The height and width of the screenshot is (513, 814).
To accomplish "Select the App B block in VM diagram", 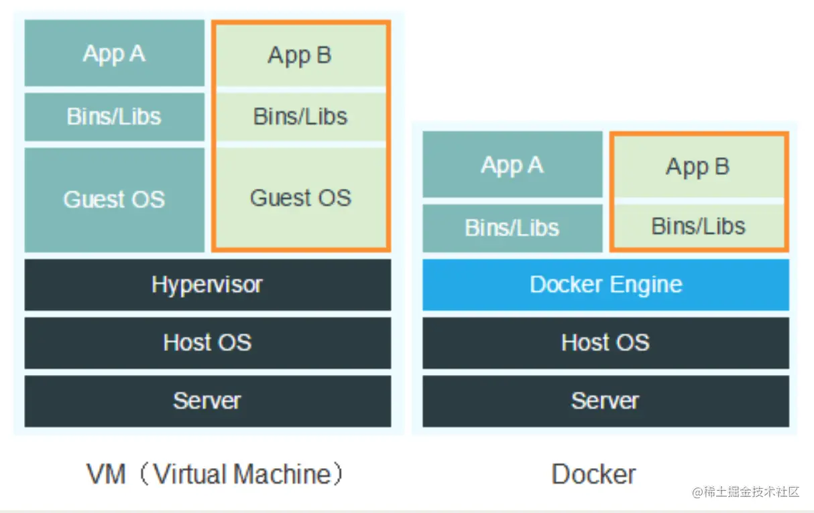I will pyautogui.click(x=300, y=56).
